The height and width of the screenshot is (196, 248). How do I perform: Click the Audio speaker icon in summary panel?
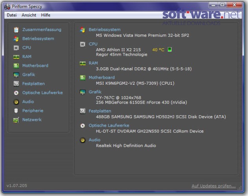pyautogui.click(x=83, y=140)
